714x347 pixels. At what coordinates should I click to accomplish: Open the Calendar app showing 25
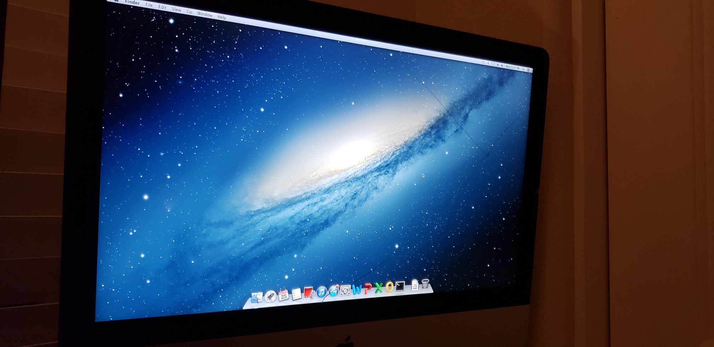[x=283, y=295]
